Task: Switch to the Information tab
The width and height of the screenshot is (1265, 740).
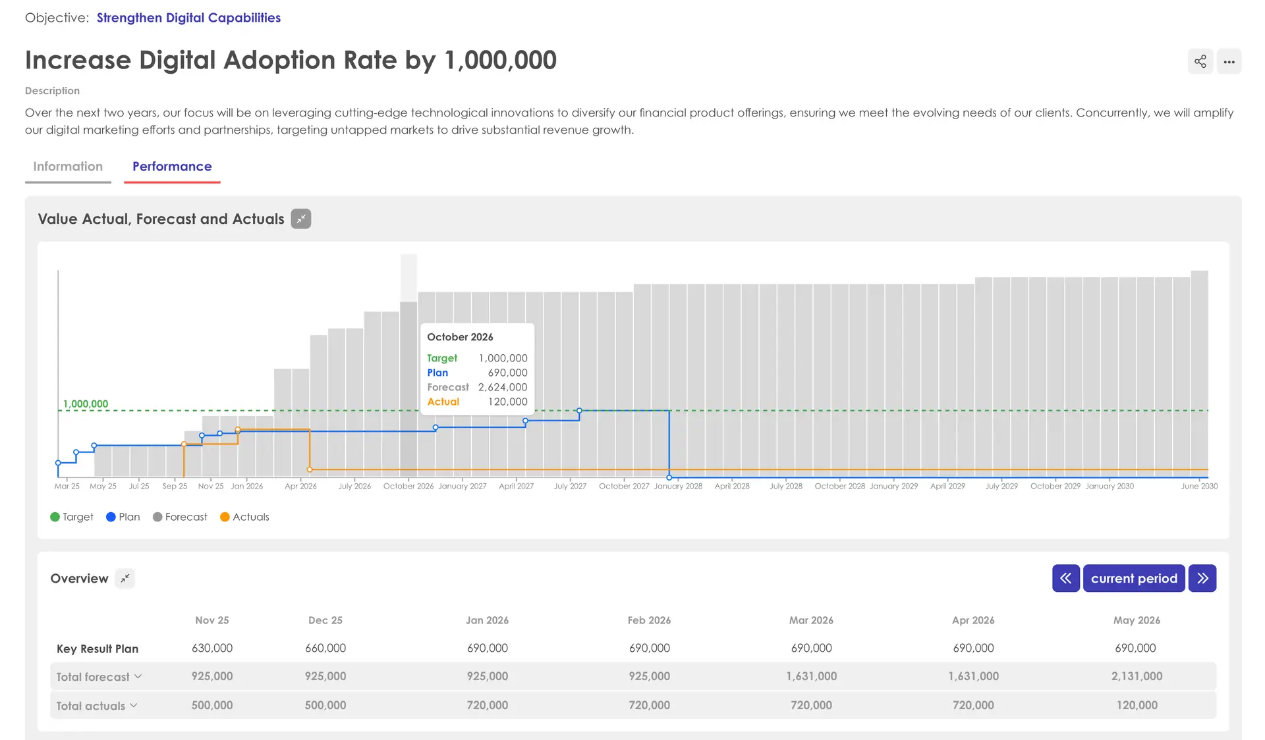Action: (x=68, y=167)
